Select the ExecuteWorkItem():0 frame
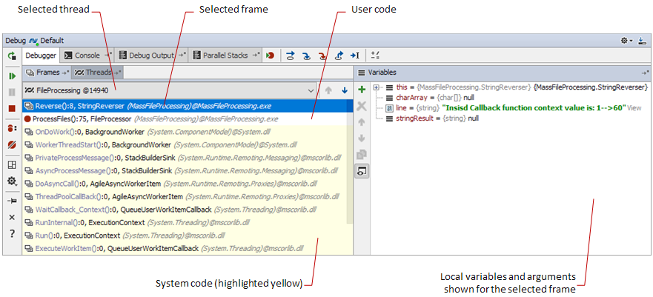 (185, 249)
